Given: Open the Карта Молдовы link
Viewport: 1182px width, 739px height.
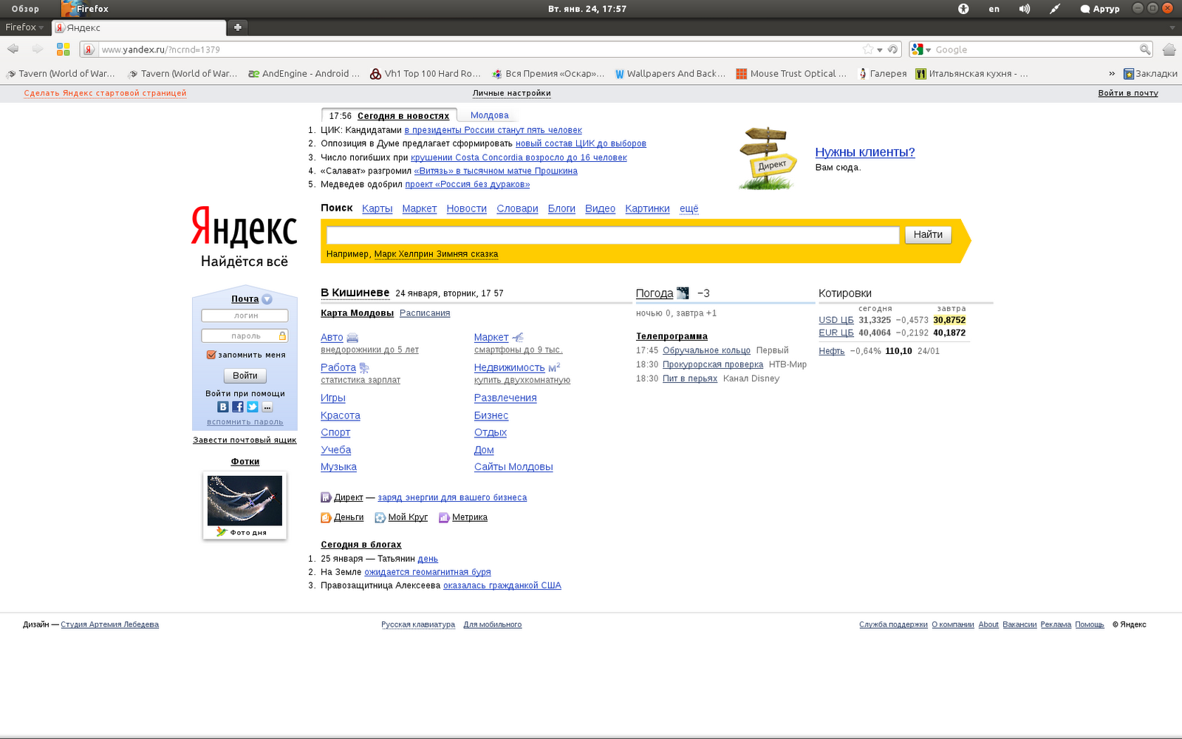Looking at the screenshot, I should (357, 313).
